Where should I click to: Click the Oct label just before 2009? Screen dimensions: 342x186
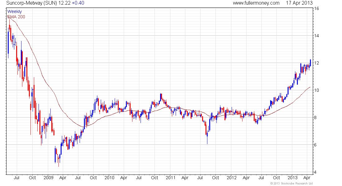coord(32,178)
